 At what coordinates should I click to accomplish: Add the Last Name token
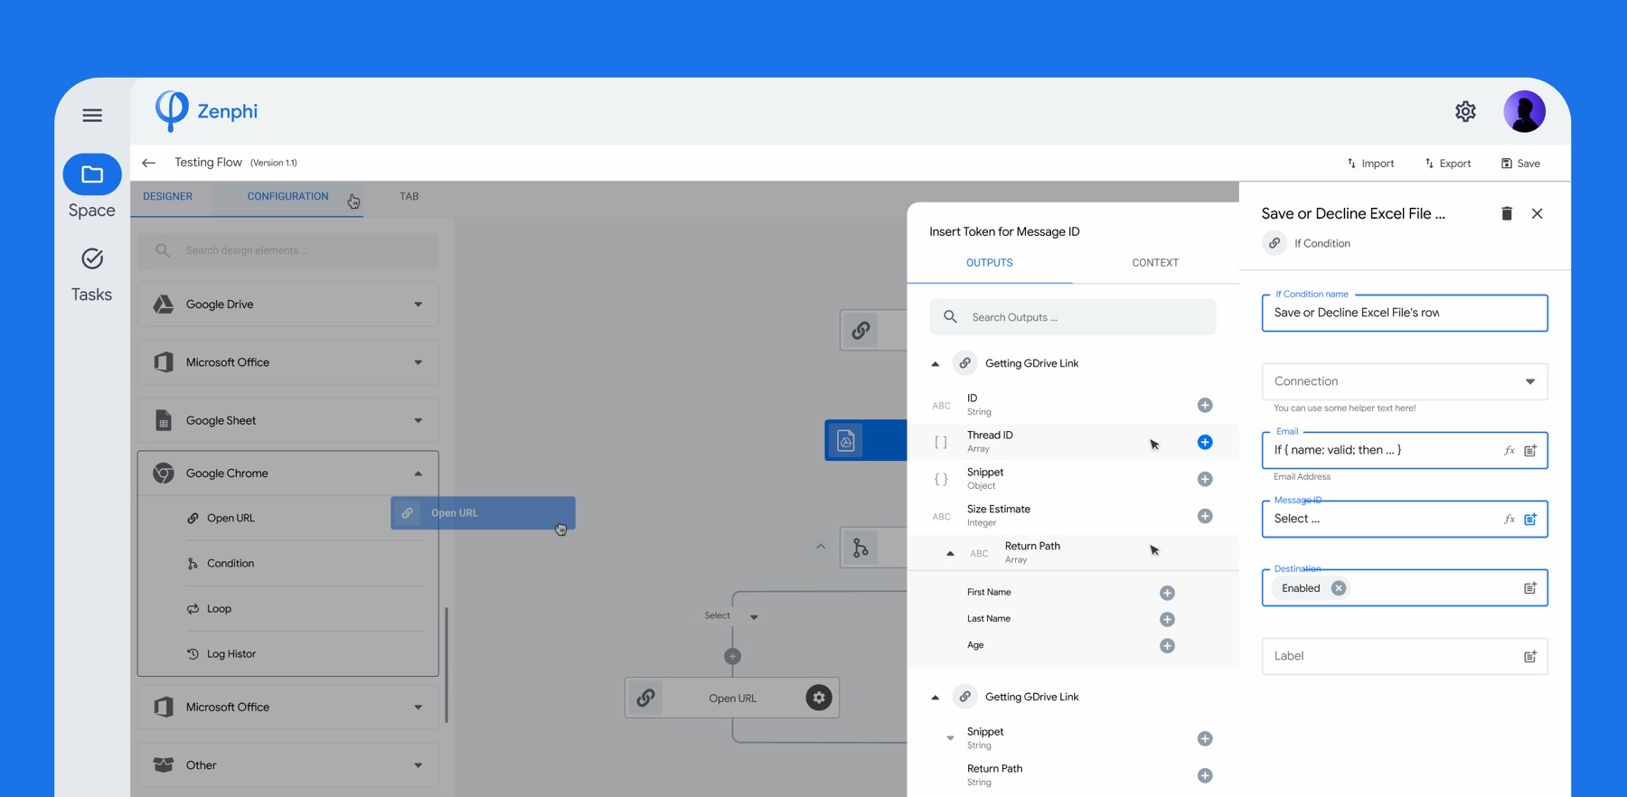click(1167, 619)
